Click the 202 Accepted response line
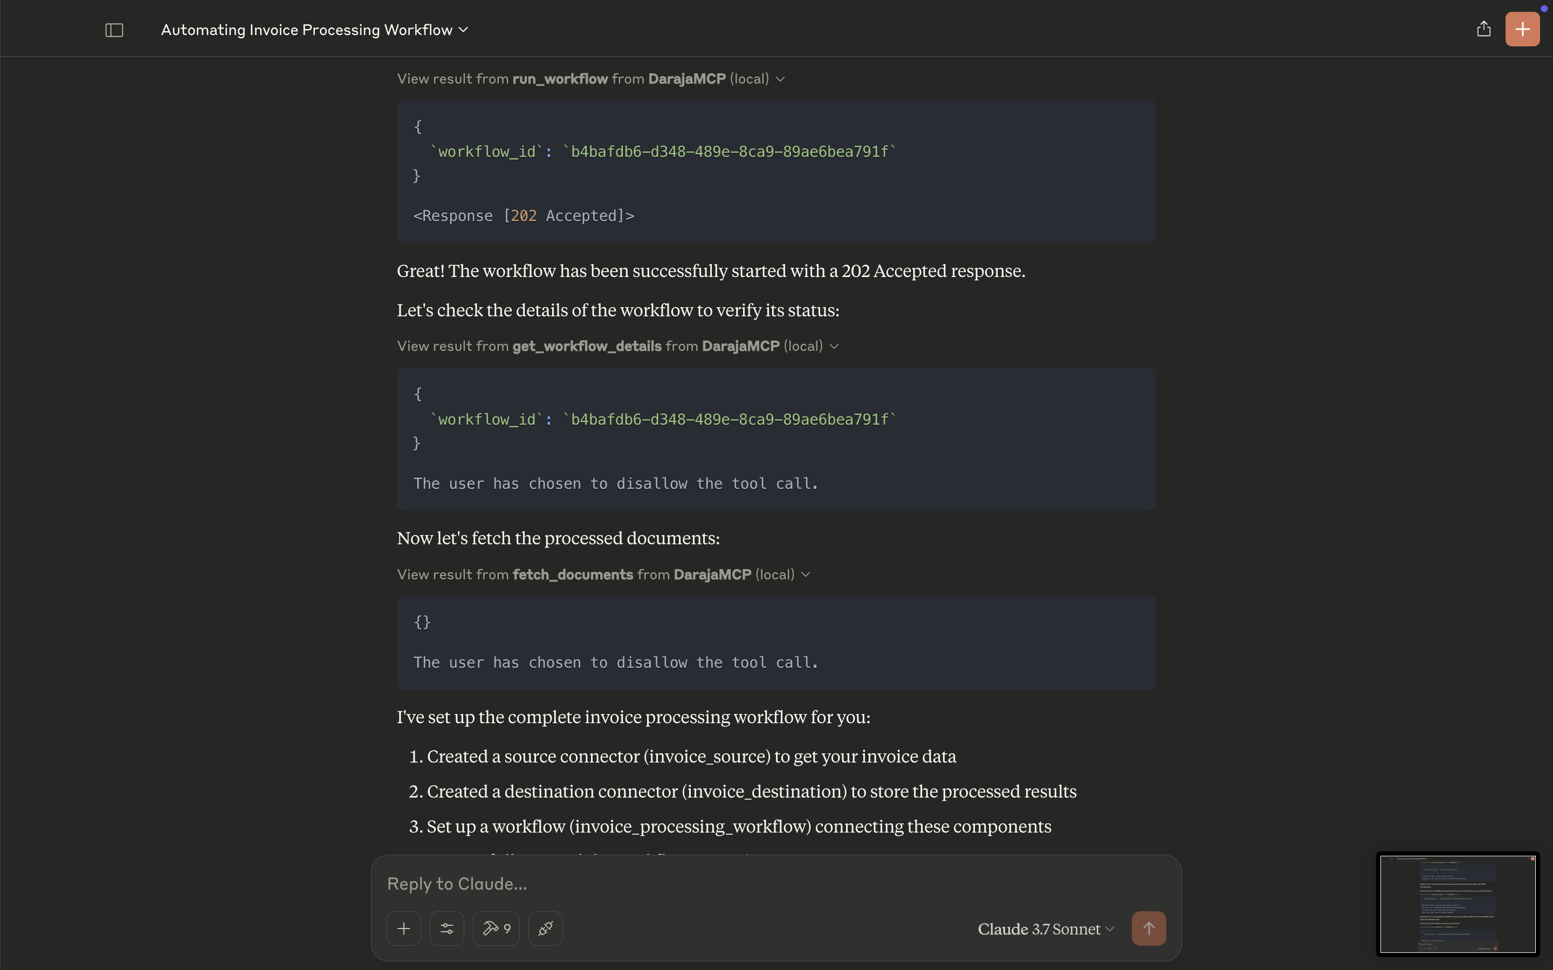Screen dimensions: 1553x970 click(524, 216)
